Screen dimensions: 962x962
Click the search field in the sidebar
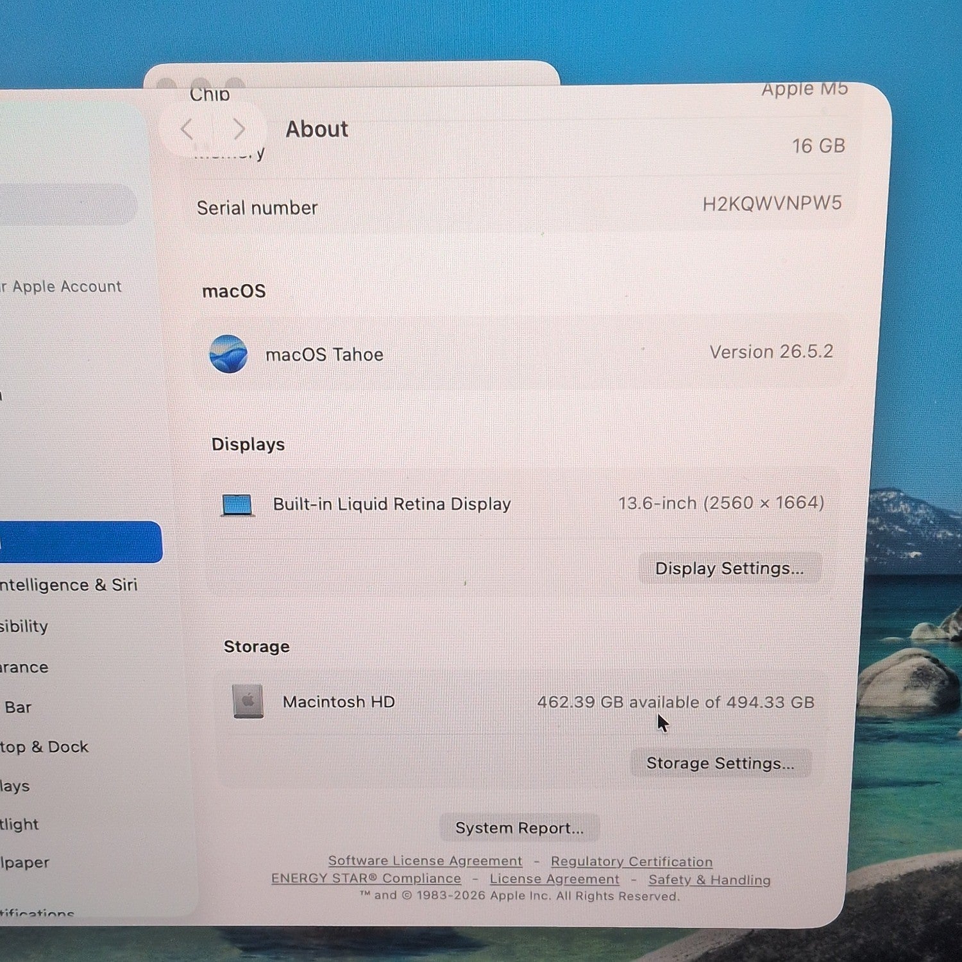(69, 204)
